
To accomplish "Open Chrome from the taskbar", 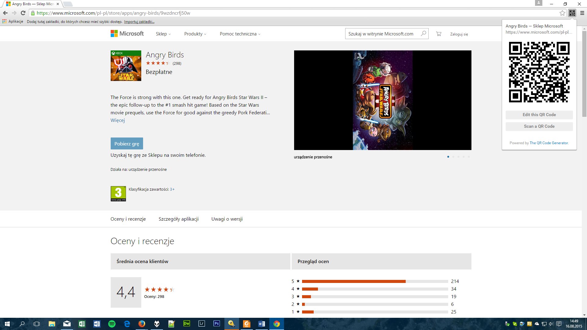I will [x=276, y=324].
